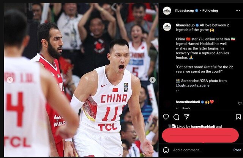Save post with the bookmark icon
Image resolution: width=243 pixels, height=158 pixels.
238,117
